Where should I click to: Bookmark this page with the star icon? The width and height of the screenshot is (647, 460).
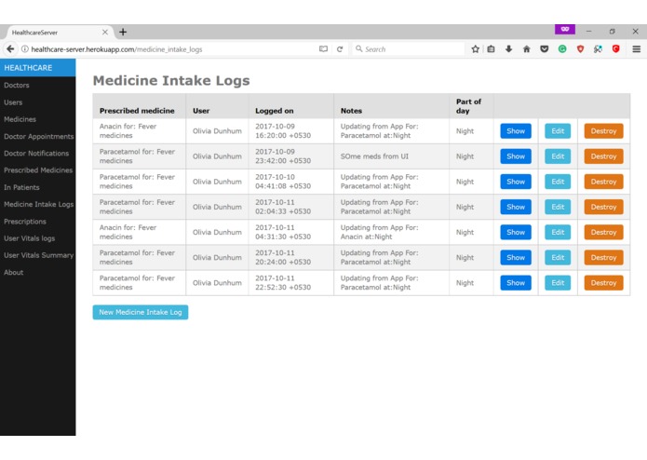(476, 49)
